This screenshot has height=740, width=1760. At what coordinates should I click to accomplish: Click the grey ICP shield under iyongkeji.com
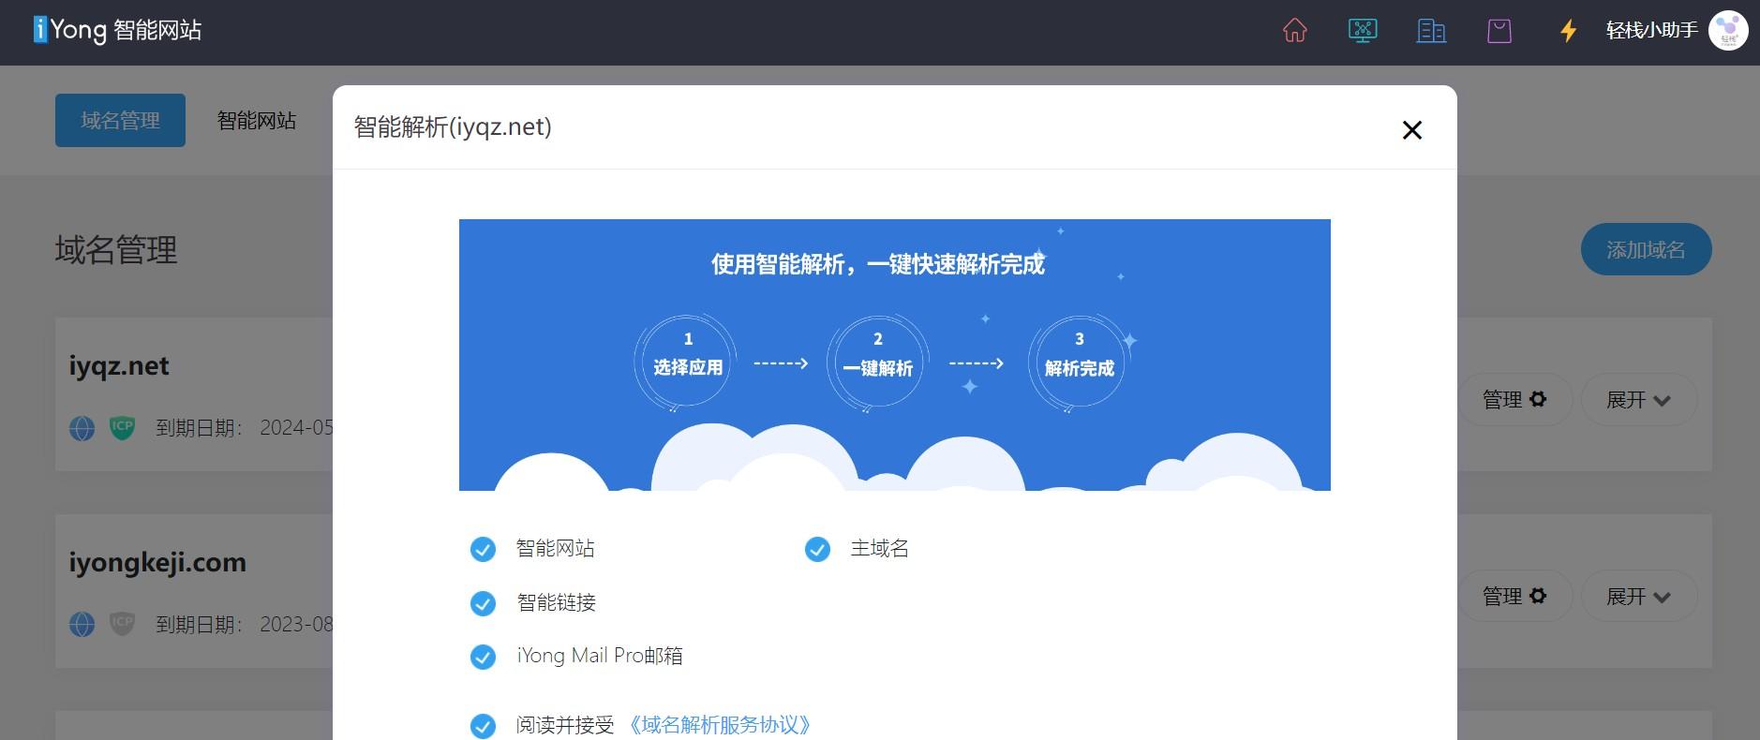123,624
